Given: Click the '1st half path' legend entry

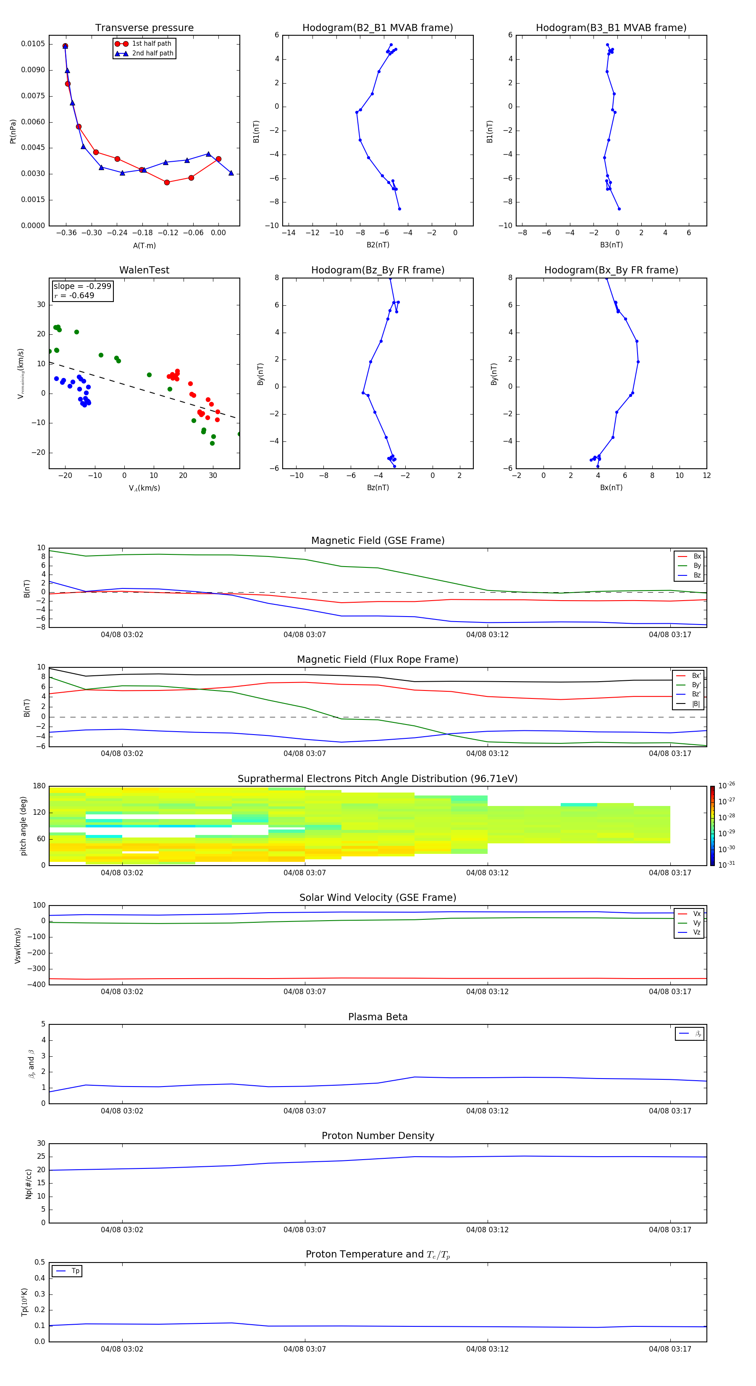Looking at the screenshot, I should 144,44.
